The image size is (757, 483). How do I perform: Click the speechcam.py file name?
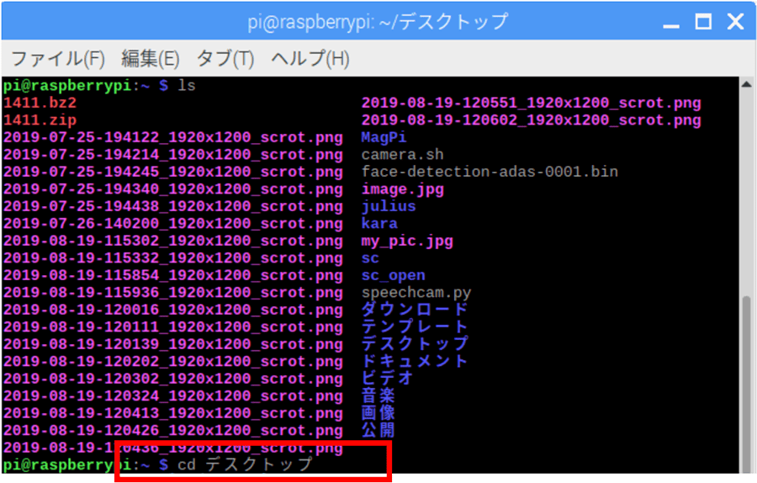click(416, 293)
